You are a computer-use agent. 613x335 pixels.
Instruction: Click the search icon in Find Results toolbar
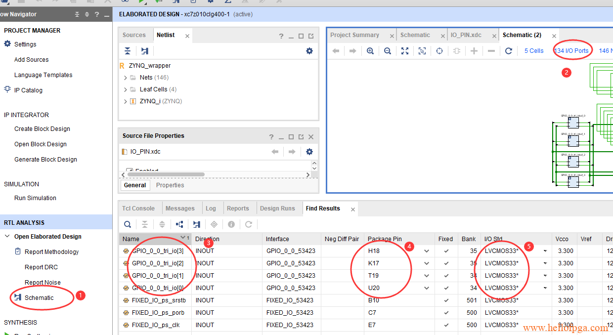(x=128, y=224)
